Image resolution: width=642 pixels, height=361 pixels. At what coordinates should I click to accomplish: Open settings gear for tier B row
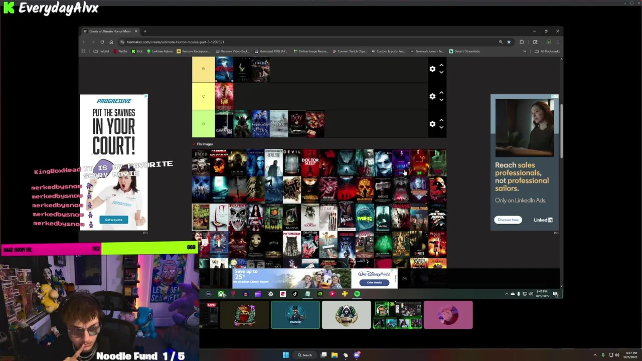coord(432,69)
